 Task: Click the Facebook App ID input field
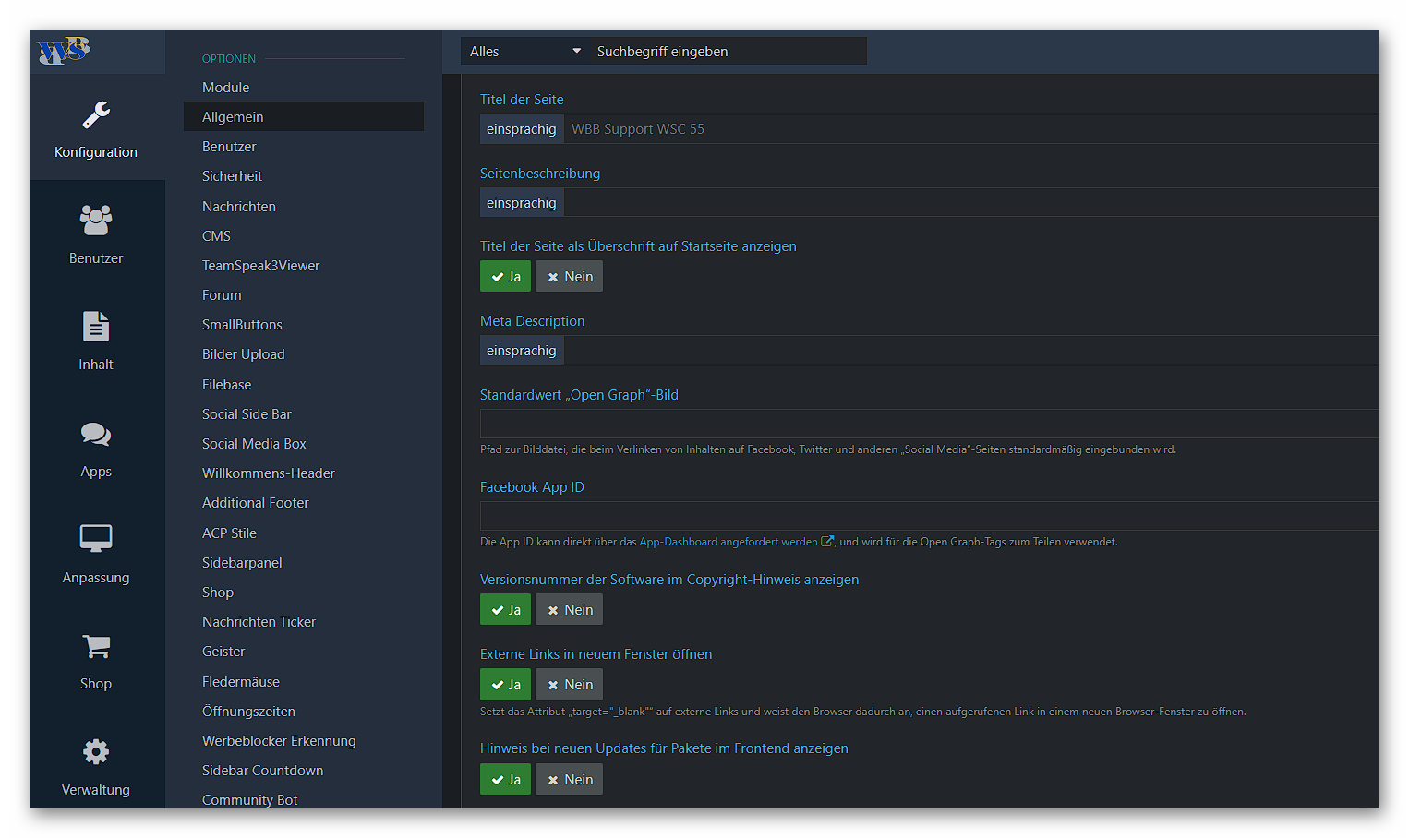928,516
